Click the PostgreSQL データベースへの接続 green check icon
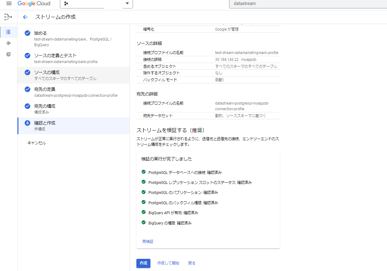 coord(144,172)
